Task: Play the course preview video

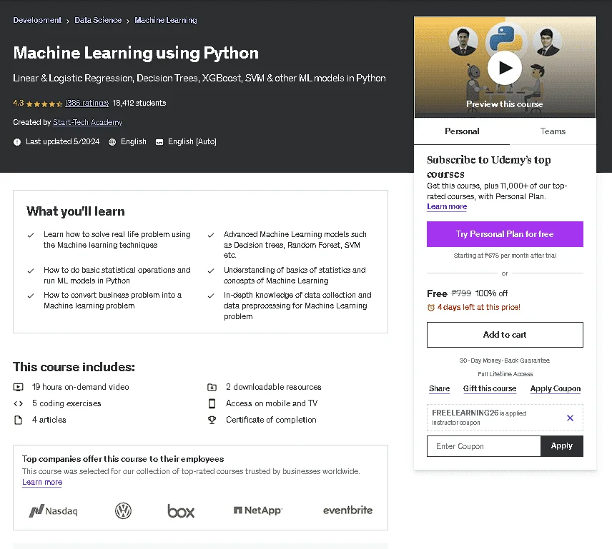Action: coord(505,68)
